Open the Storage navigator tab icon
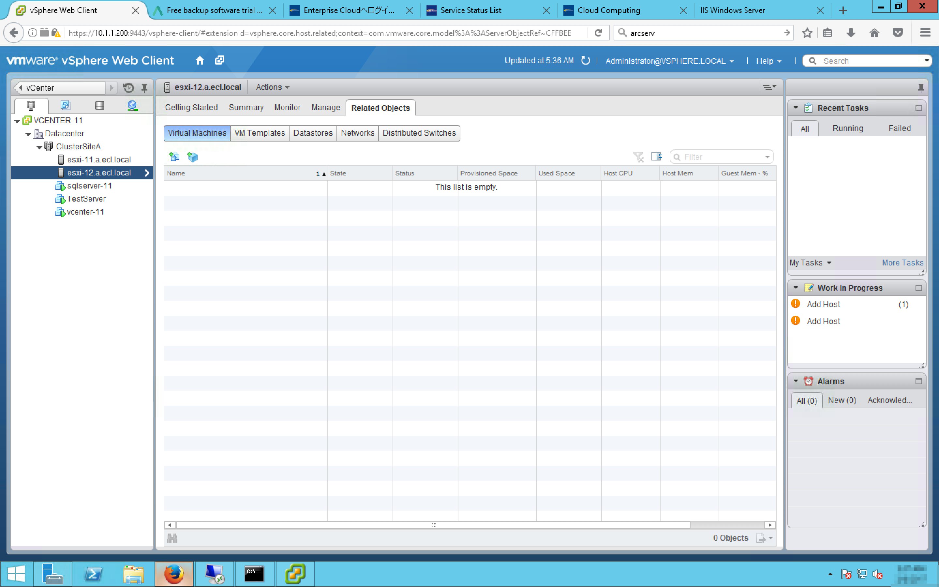The height and width of the screenshot is (587, 939). 99,106
